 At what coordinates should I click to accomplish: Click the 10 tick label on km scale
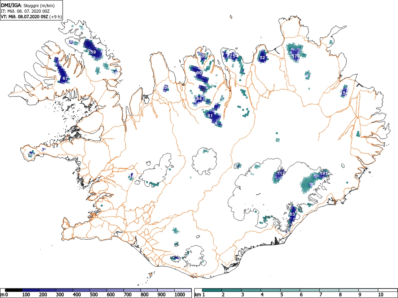coord(380,295)
